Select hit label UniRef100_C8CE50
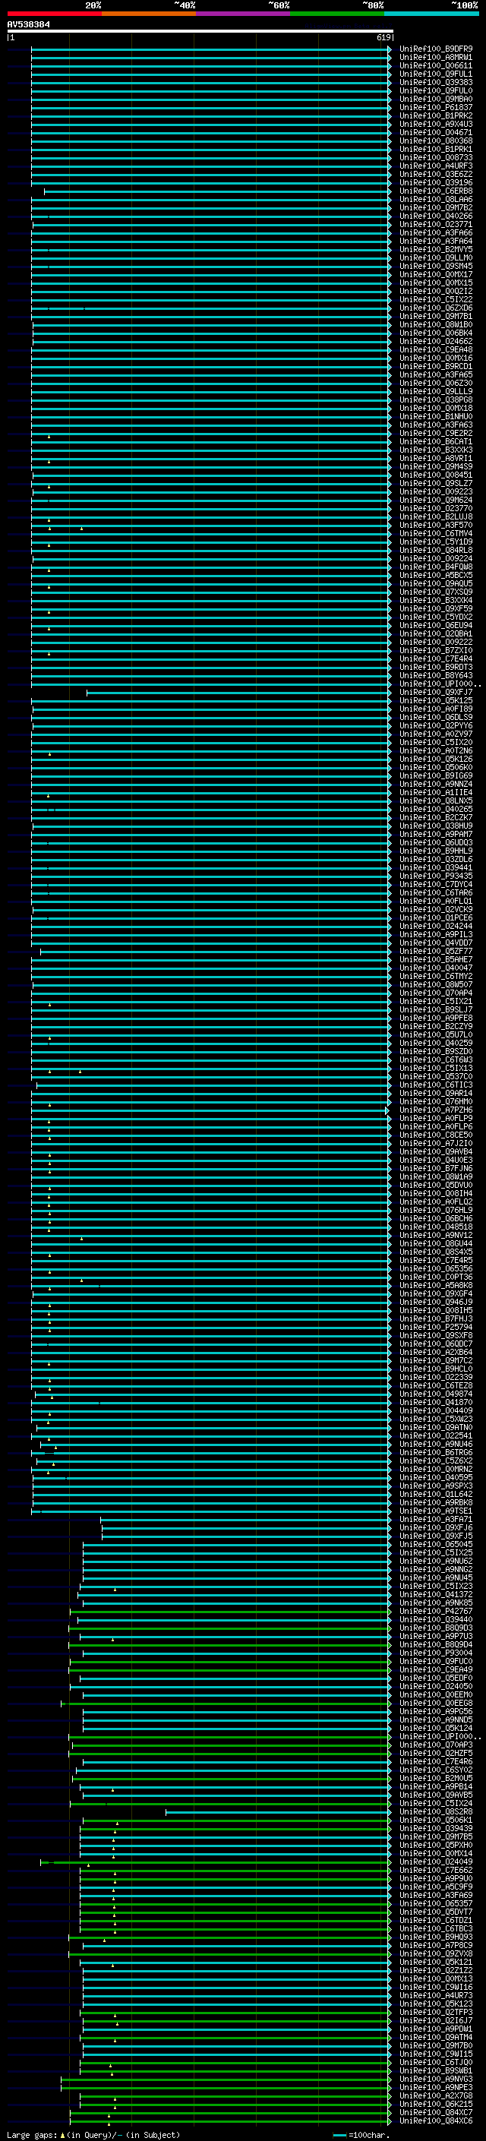 pos(435,1135)
